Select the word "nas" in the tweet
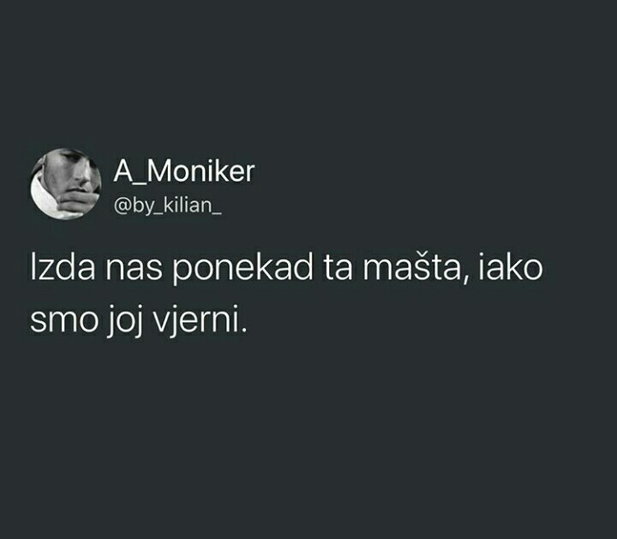Screen dimensions: 617x539 134,272
